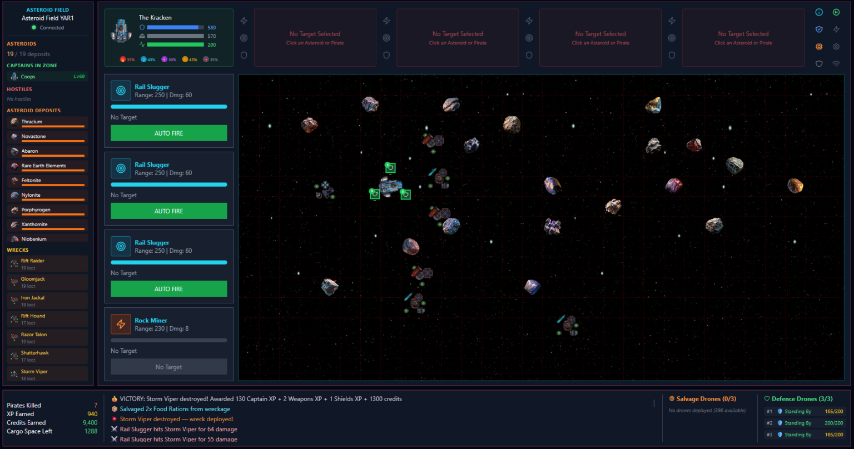Click The Kracken ship on the map
The image size is (854, 449).
(390, 186)
